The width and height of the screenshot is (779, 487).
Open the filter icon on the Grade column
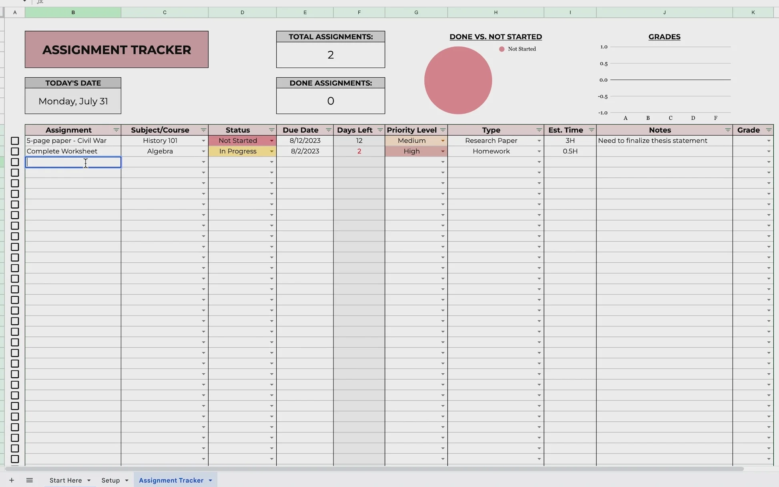pyautogui.click(x=769, y=130)
